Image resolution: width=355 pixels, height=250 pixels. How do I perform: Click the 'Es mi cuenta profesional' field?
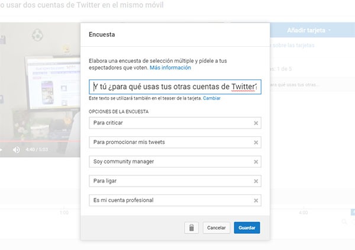pos(169,200)
